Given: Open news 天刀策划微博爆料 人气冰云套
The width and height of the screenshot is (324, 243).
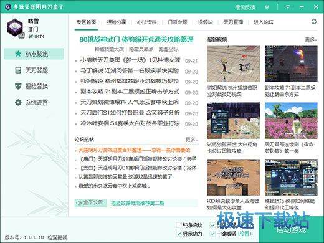Looking at the screenshot, I should click(x=130, y=102).
